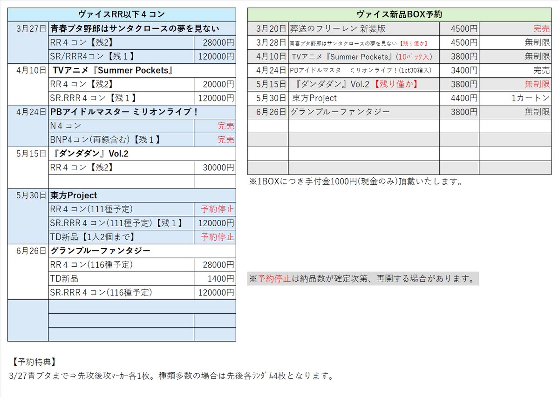559x397 pixels.
Task: Click 5月30日 date in BOX予約 table
Action: [x=268, y=98]
